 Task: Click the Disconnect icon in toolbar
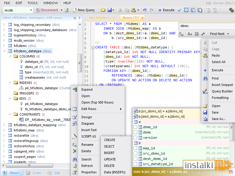coord(38,10)
